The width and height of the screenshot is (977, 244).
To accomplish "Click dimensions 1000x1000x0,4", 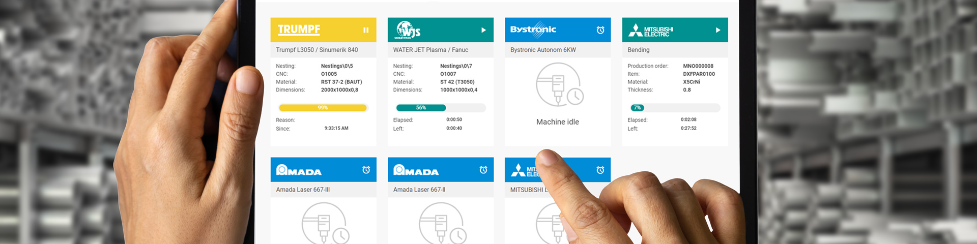I will click(458, 90).
